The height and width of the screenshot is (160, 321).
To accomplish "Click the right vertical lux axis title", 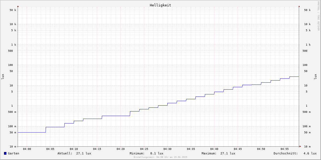I will 315,77.
